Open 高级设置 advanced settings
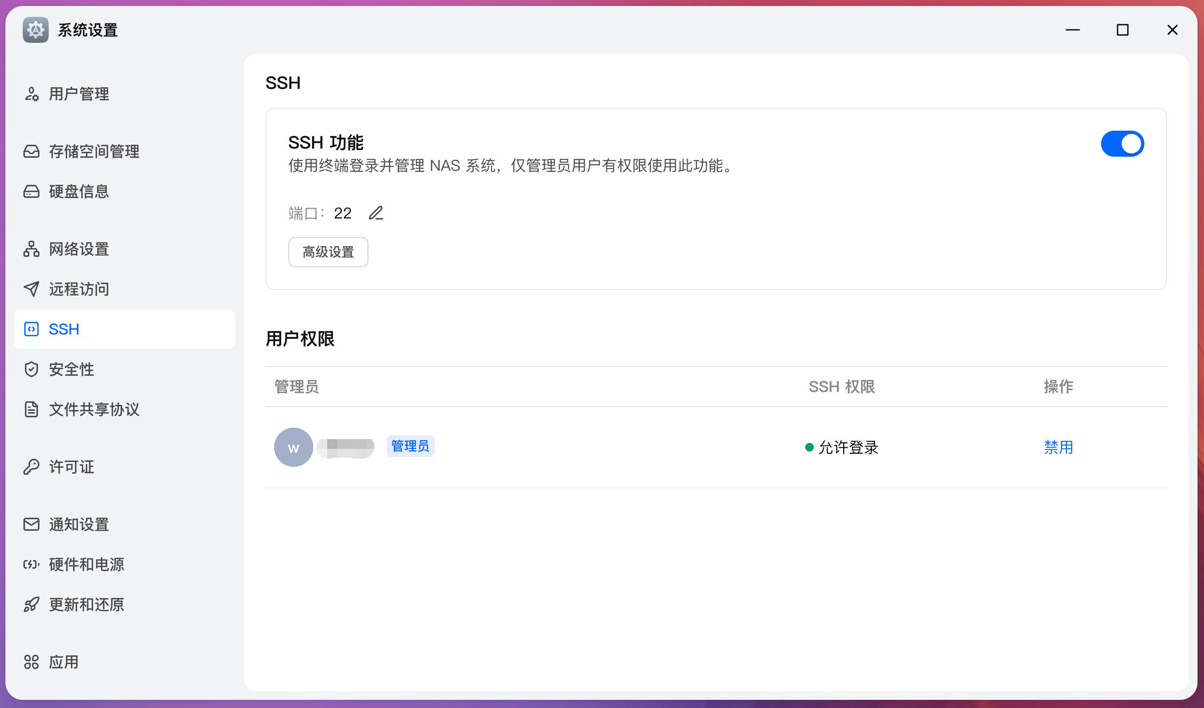The height and width of the screenshot is (708, 1204). (x=328, y=252)
